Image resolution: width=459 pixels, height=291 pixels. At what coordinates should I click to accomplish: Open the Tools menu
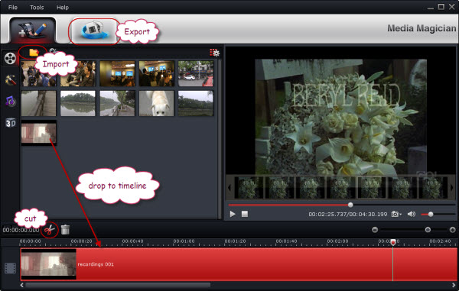tap(37, 8)
